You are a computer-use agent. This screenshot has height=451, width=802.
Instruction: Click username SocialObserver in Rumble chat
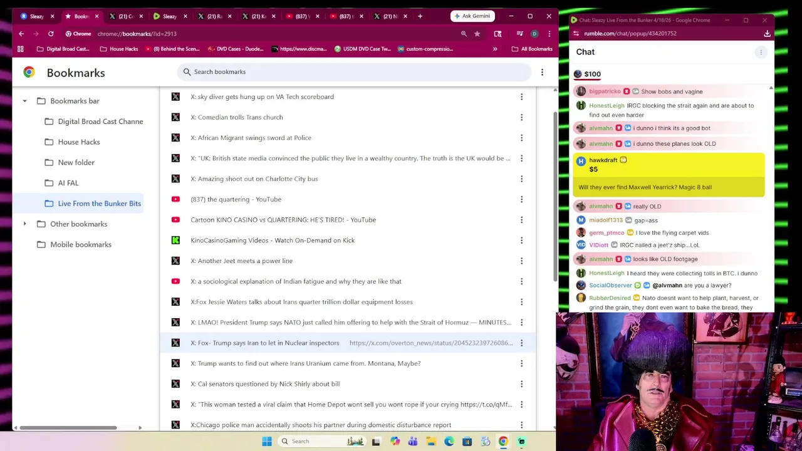pos(610,286)
